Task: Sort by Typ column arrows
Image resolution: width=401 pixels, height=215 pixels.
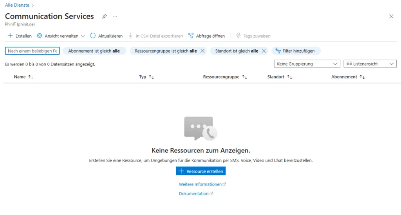Action: (x=152, y=77)
